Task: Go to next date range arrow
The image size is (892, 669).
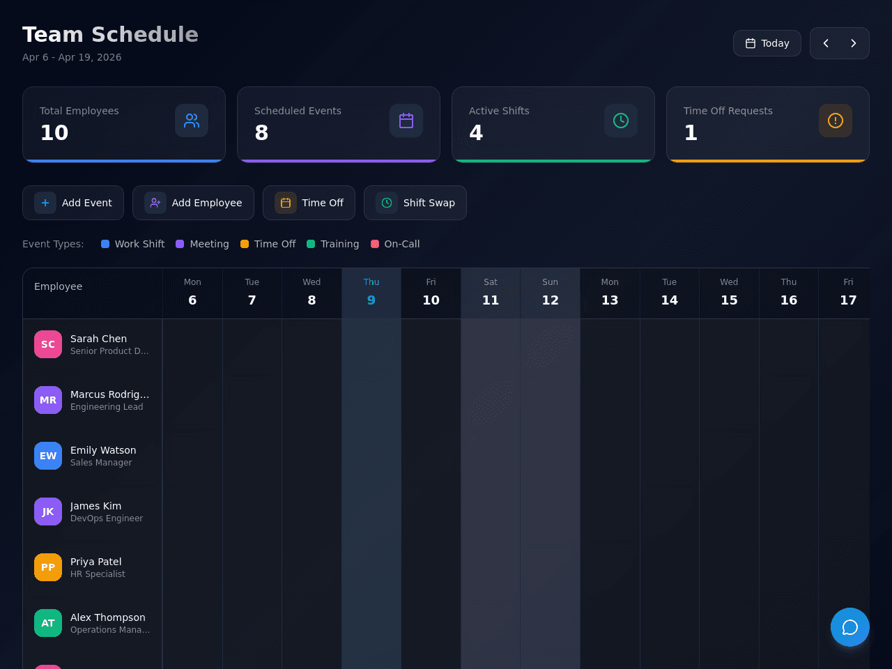Action: tap(854, 43)
